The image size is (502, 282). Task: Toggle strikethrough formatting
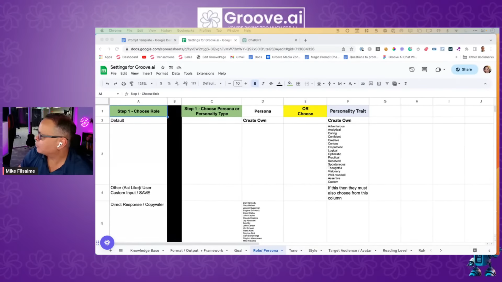tap(271, 84)
